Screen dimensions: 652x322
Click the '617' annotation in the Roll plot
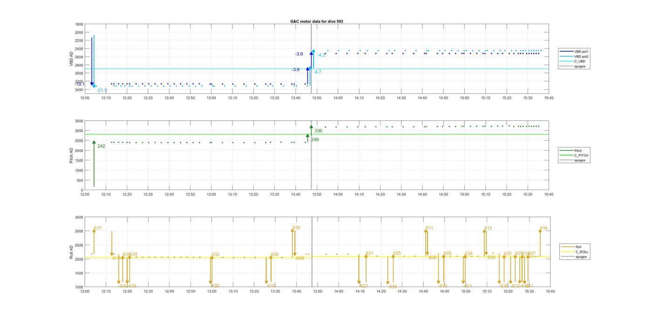pos(98,228)
